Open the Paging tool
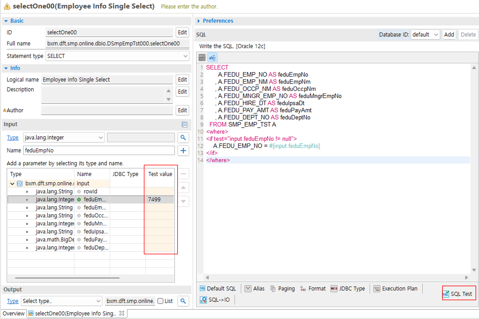The height and width of the screenshot is (319, 479). pyautogui.click(x=282, y=288)
